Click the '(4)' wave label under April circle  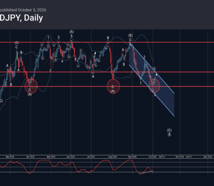pyautogui.click(x=30, y=95)
